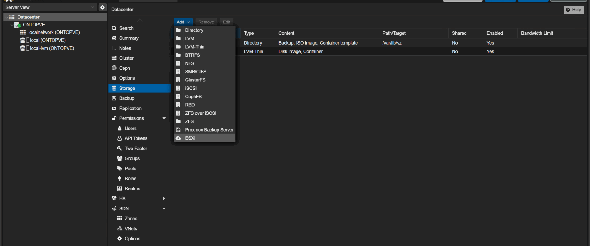Image resolution: width=590 pixels, height=246 pixels.
Task: Choose ZFS over iSCSI option
Action: point(205,113)
